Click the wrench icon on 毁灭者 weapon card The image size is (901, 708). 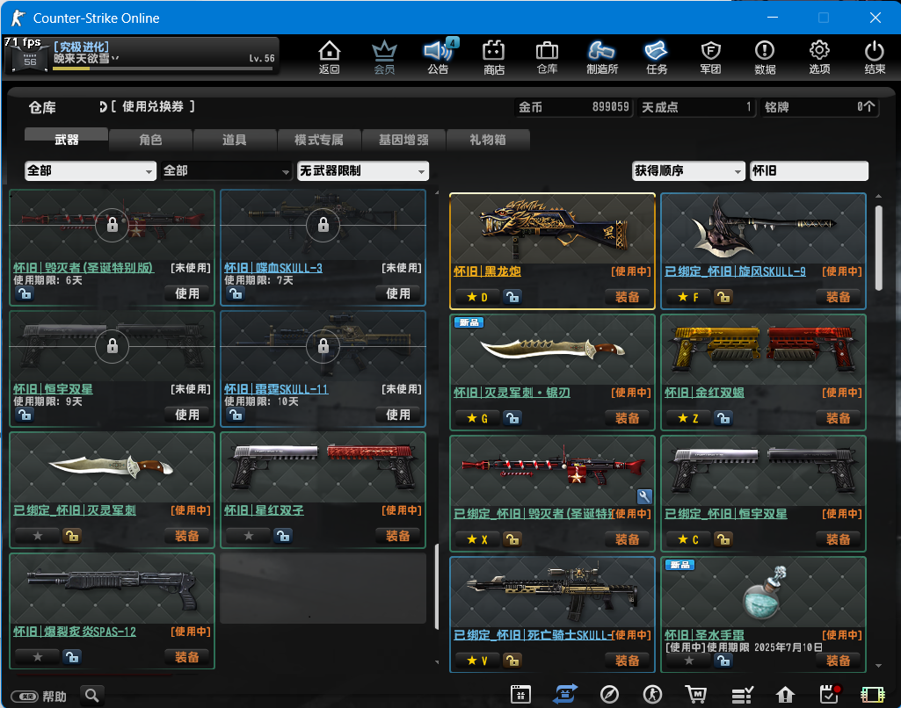(x=644, y=496)
